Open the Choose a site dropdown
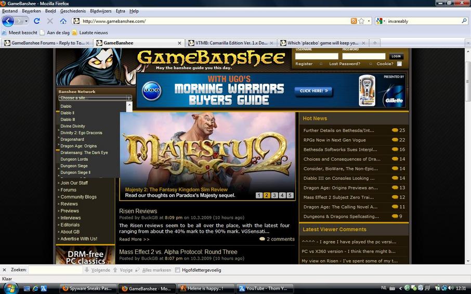 click(x=95, y=98)
